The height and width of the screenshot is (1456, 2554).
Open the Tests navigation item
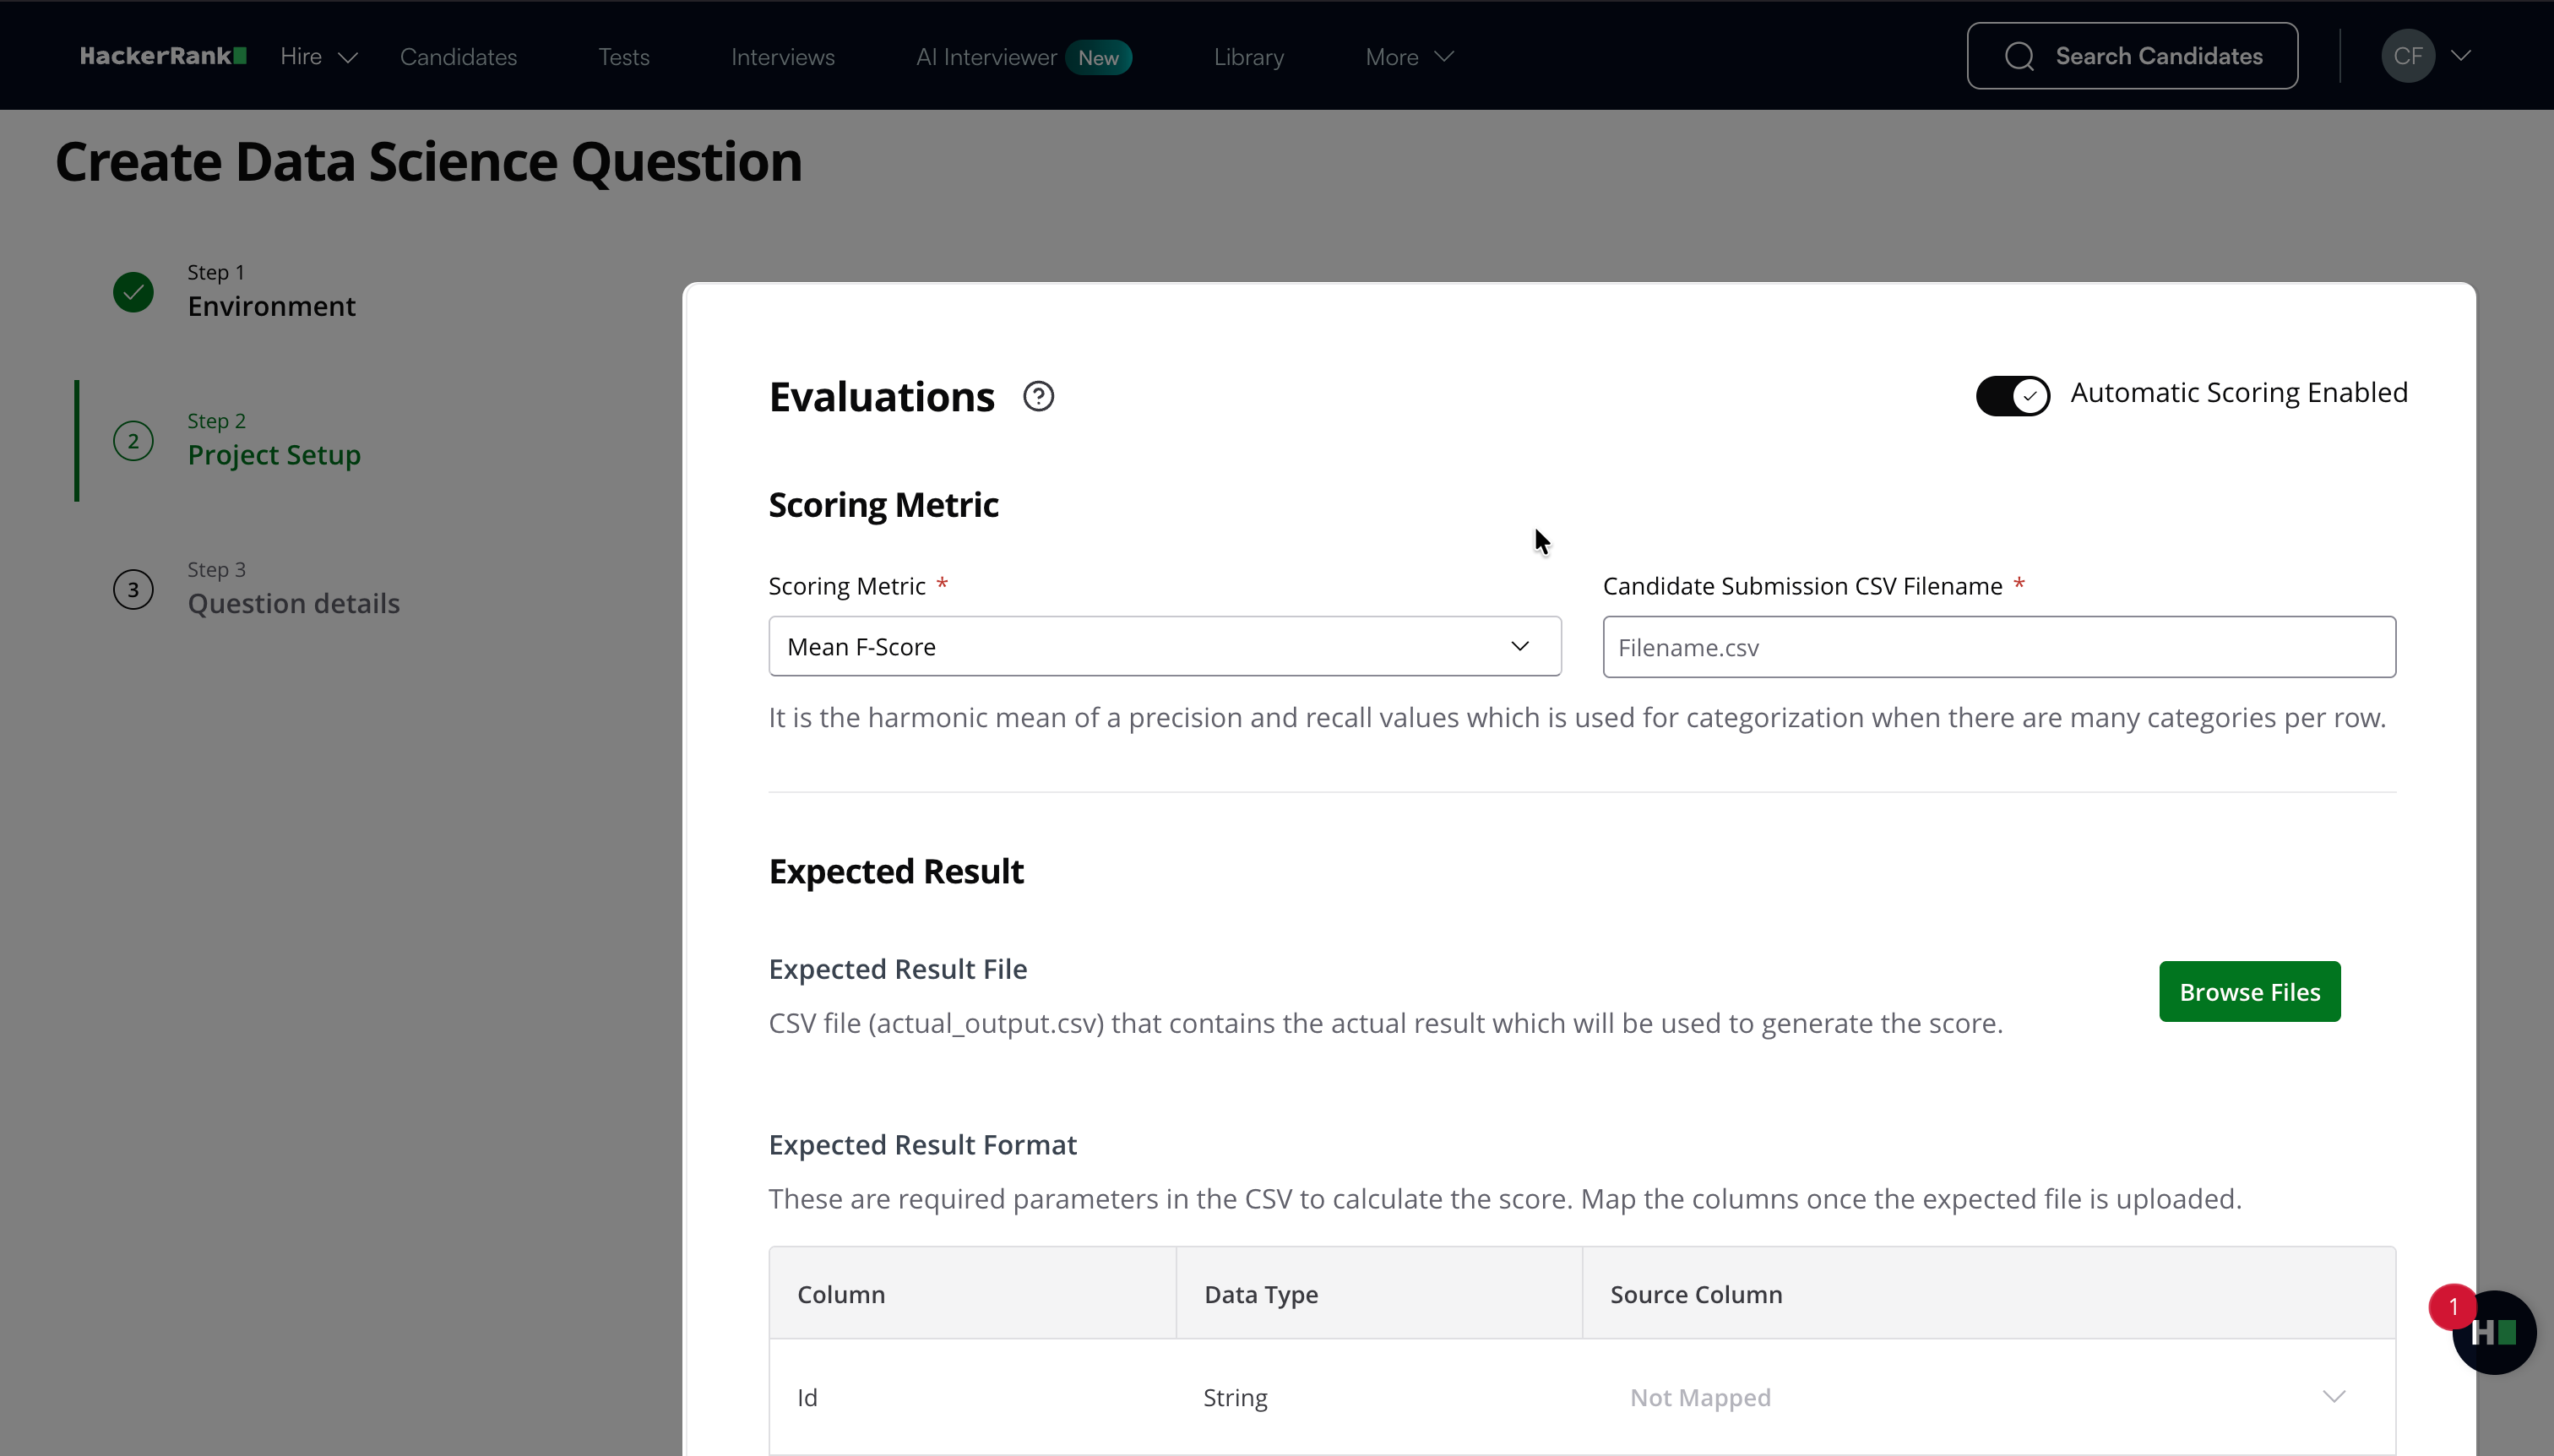[x=624, y=57]
